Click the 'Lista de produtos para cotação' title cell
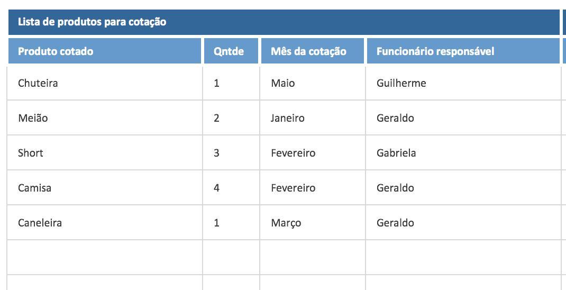566x290 pixels. tap(284, 22)
